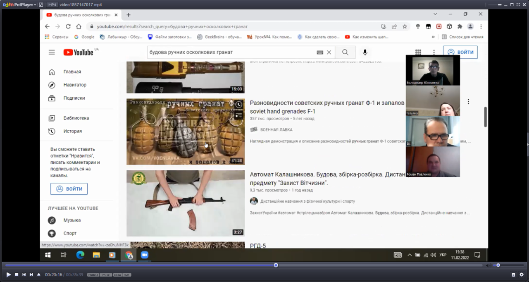Open Zoom from Windows taskbar
The height and width of the screenshot is (282, 529).
pyautogui.click(x=144, y=255)
